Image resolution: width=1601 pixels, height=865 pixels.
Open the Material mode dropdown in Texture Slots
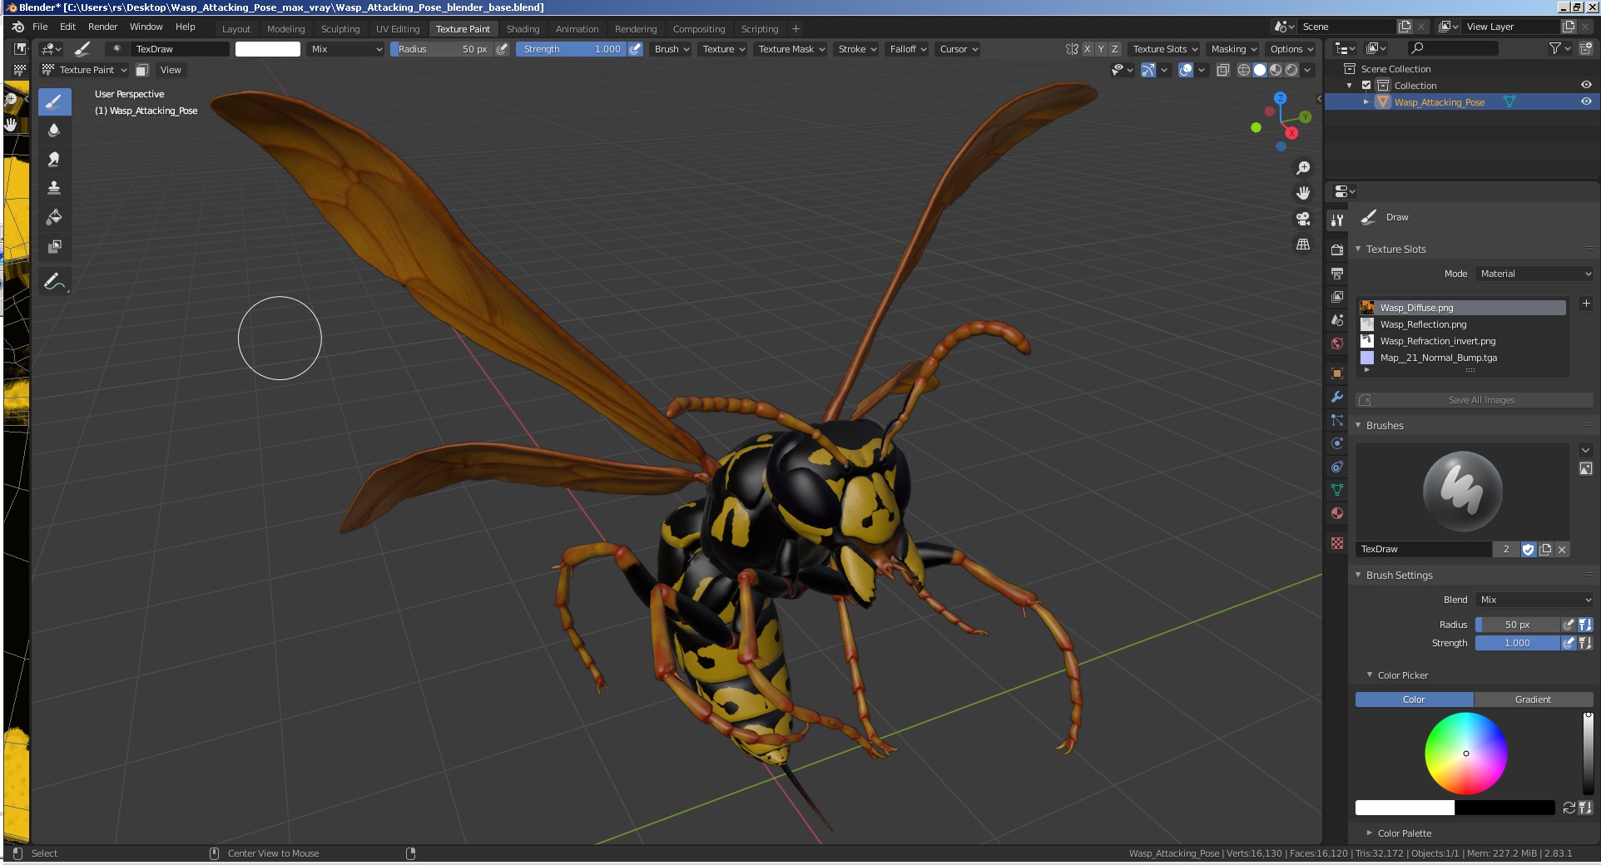(x=1534, y=274)
